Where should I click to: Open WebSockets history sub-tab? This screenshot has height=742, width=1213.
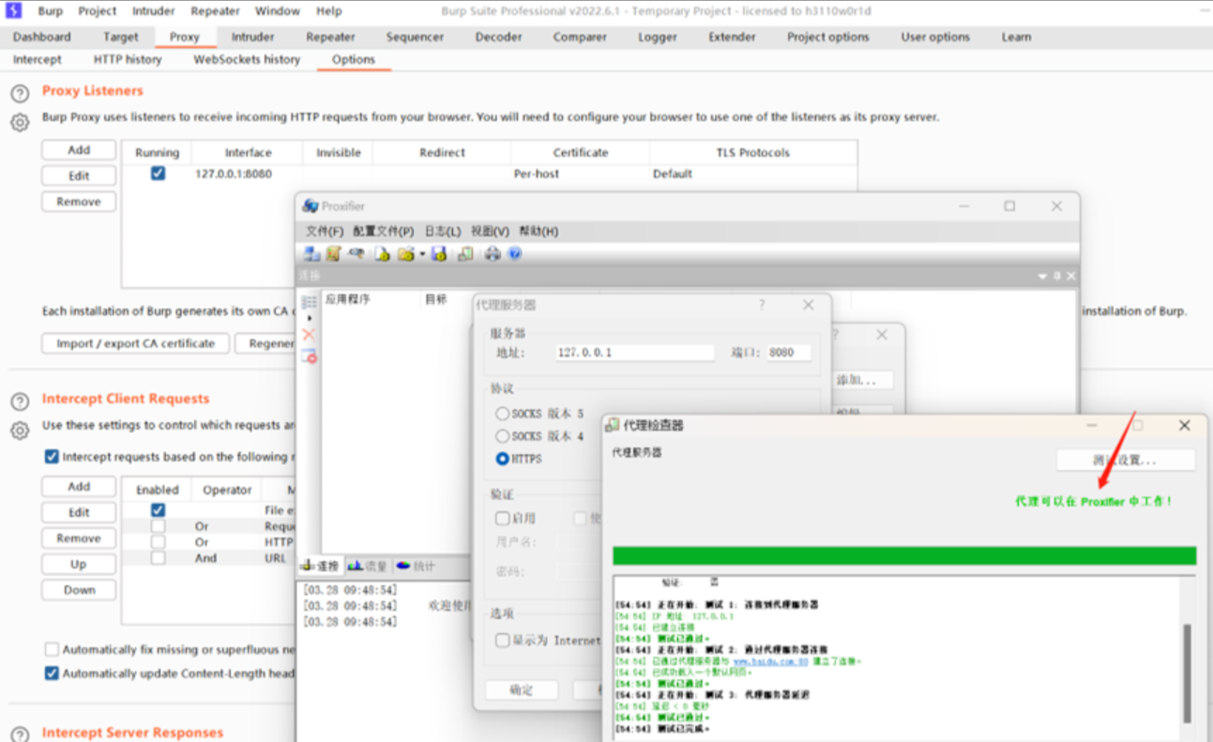(247, 59)
